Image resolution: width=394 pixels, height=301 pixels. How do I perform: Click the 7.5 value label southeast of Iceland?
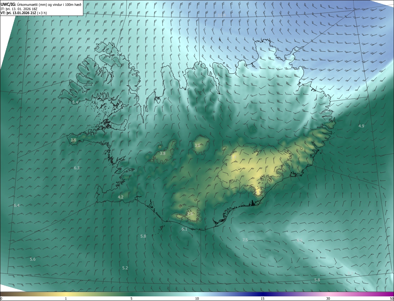click(x=245, y=240)
